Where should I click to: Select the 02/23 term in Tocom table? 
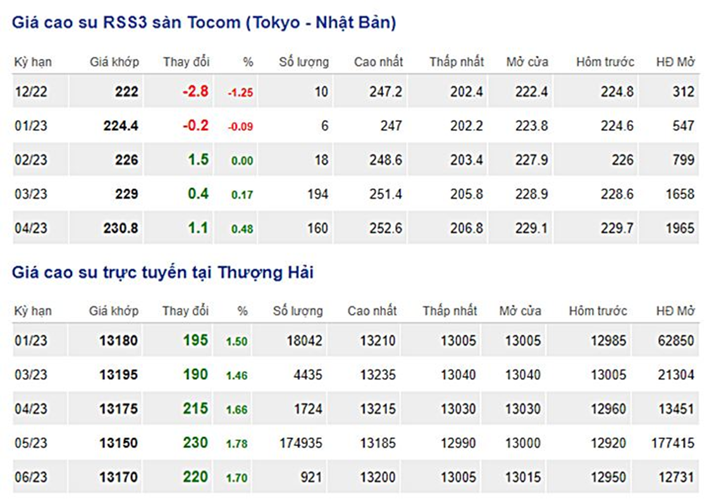tap(31, 160)
